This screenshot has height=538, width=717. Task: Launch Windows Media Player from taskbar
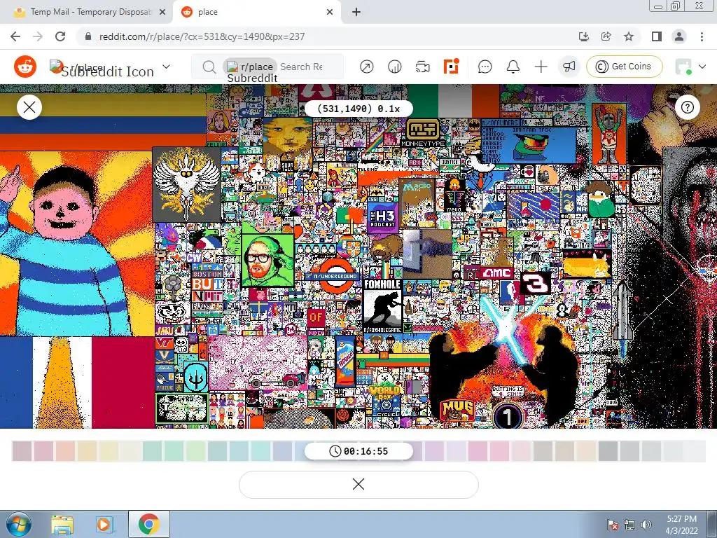(x=104, y=525)
